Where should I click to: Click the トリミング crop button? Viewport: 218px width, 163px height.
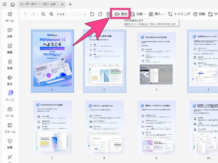[179, 14]
